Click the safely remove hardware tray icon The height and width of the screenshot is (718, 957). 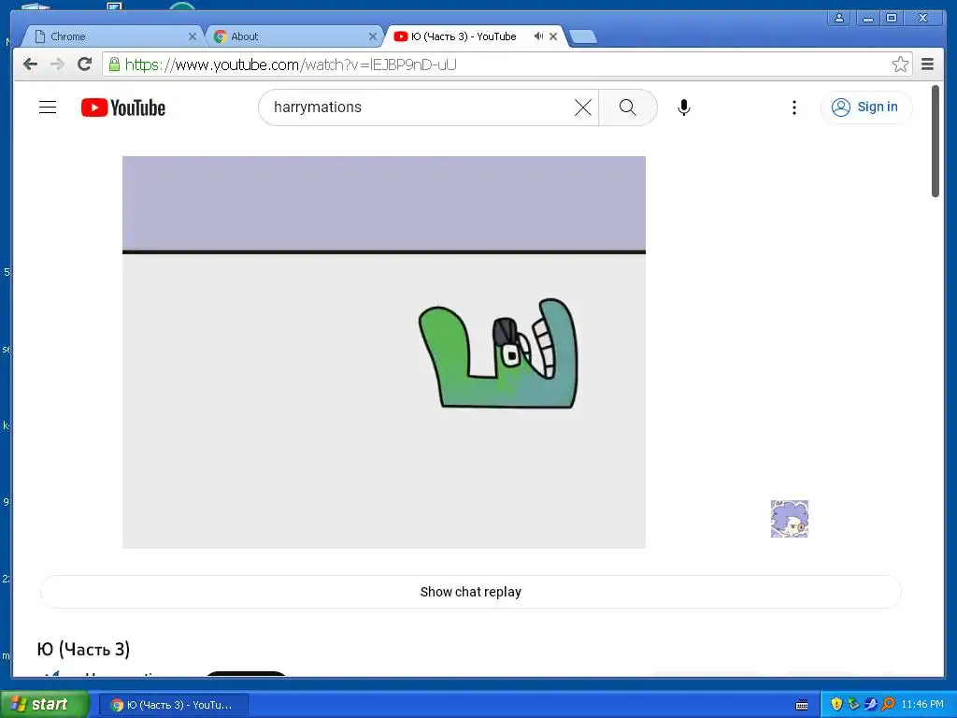pos(854,705)
